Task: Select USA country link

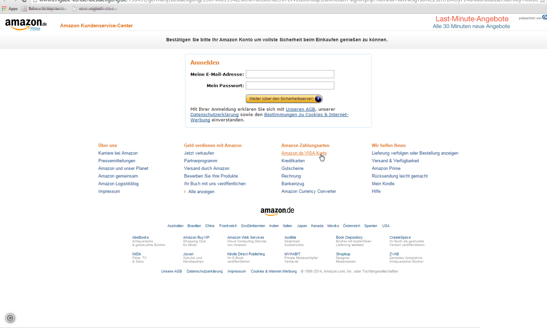Action: (386, 226)
